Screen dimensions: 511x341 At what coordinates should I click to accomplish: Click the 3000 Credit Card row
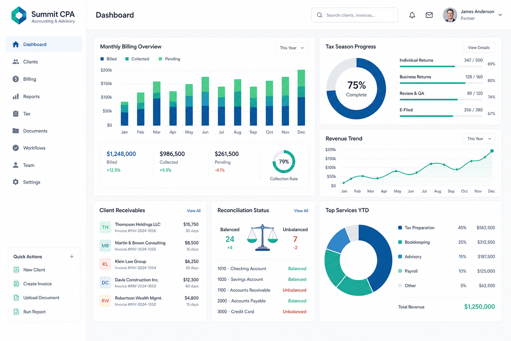pyautogui.click(x=262, y=312)
